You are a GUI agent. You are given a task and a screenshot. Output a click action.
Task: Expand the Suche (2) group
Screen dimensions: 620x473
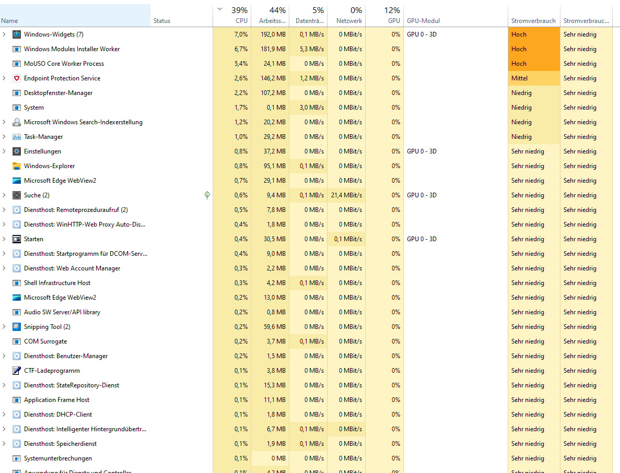pos(4,195)
